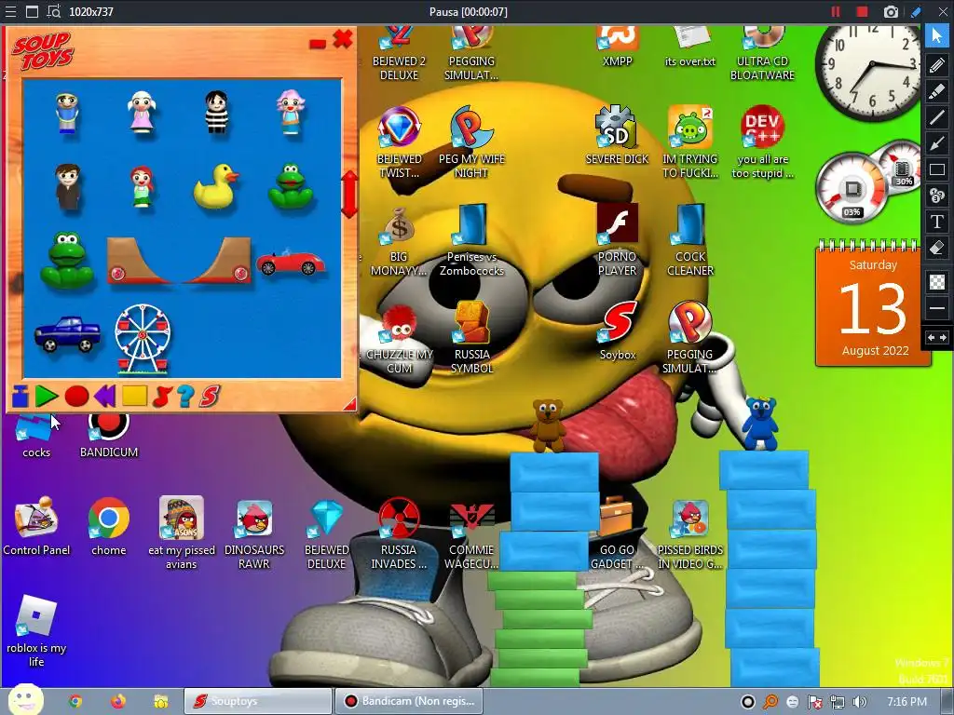Click the orange calendar gadget showing 13
Screen dimensions: 954x715
click(x=873, y=304)
